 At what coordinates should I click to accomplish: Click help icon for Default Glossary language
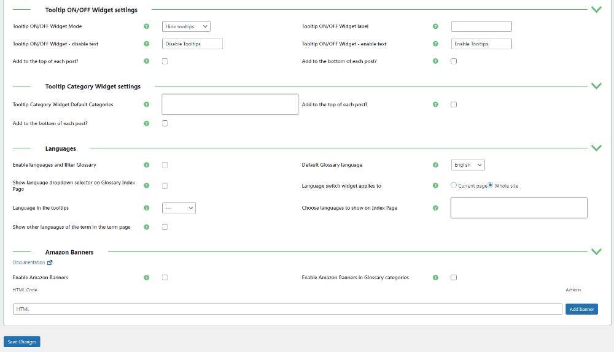[x=435, y=165]
